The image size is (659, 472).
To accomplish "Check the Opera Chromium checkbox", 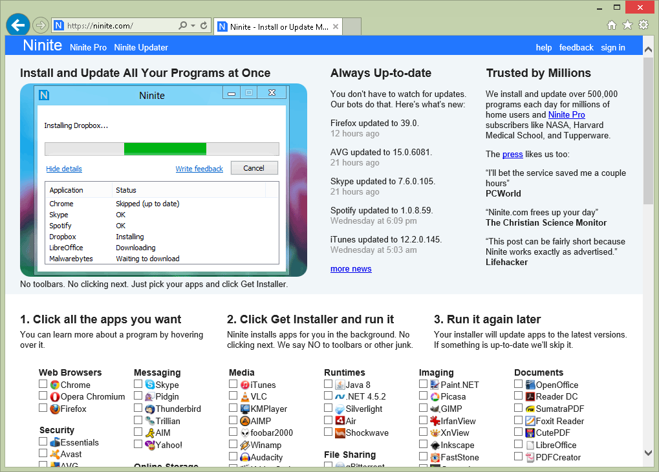I will [x=43, y=396].
